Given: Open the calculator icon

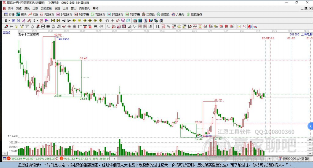Looking at the screenshot, I should click(140, 20).
